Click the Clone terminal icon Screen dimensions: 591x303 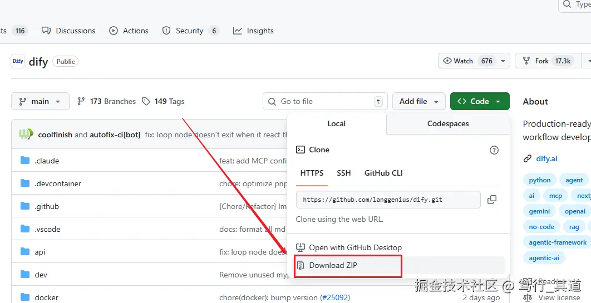click(301, 150)
